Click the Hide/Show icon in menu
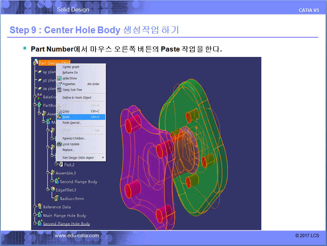The width and height of the screenshot is (327, 246). coord(59,78)
